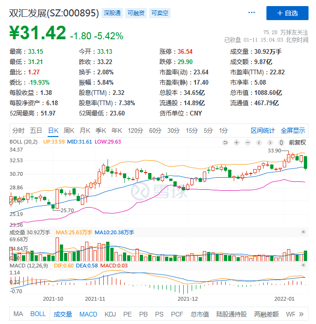Move chart right with the right chevron icon
The image size is (316, 324).
270,143
